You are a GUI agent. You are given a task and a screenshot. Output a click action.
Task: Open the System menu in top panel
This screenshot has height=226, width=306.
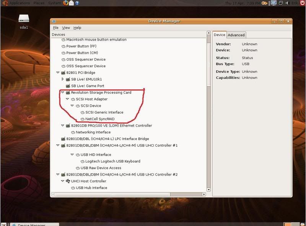click(x=54, y=3)
